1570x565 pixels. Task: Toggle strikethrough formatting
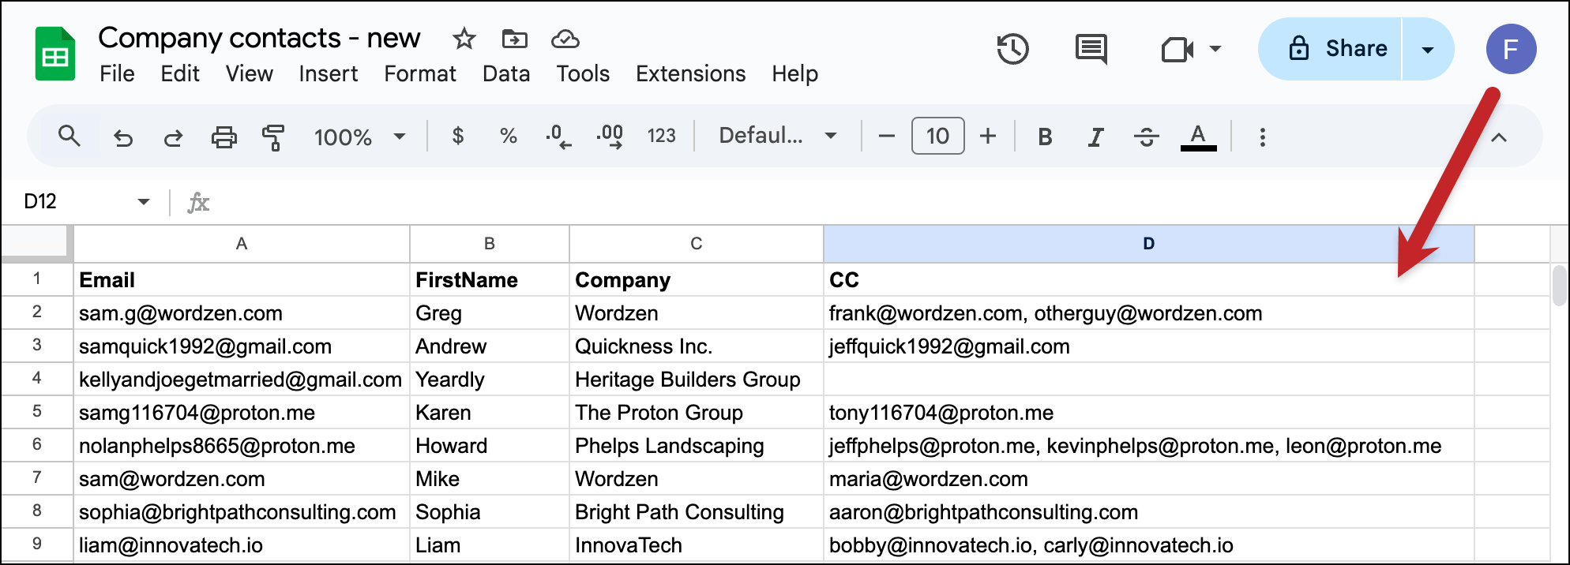(1146, 137)
